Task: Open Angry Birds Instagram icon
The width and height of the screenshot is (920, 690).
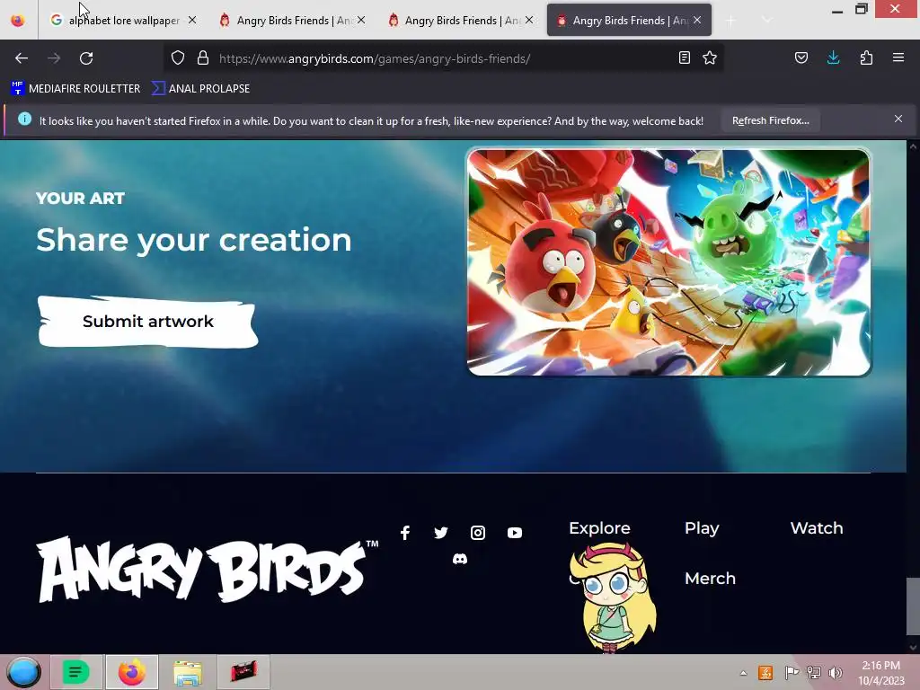Action: 478,533
